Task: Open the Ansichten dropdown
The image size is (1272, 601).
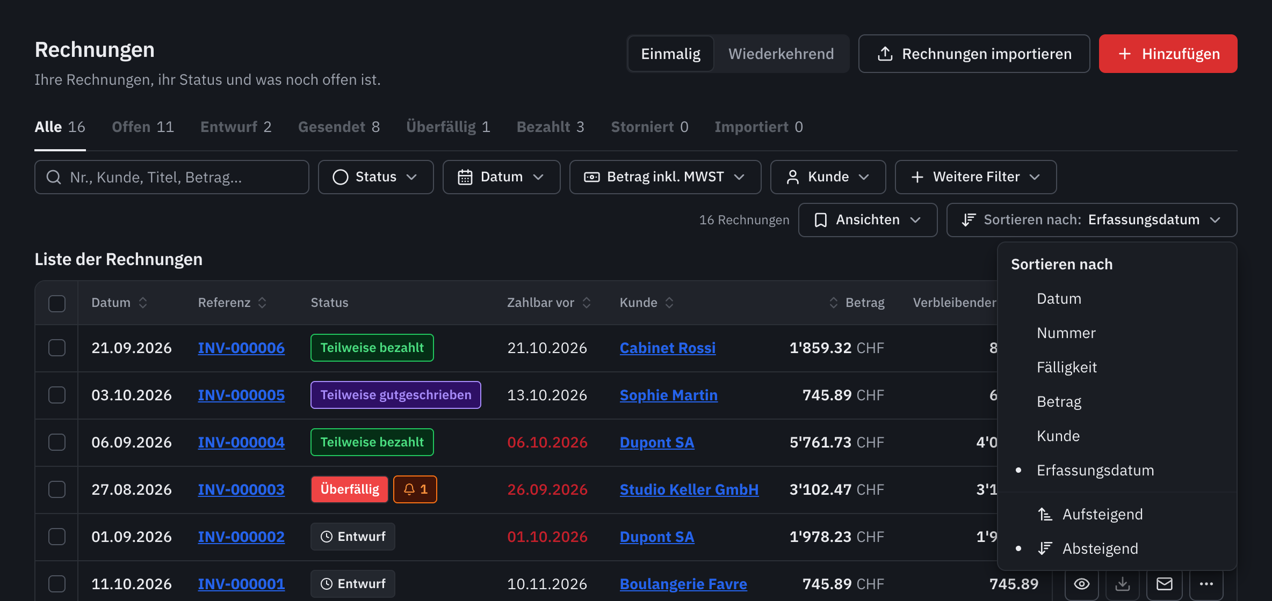Action: pos(868,220)
